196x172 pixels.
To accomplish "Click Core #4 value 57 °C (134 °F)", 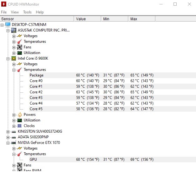I will tap(88, 103).
